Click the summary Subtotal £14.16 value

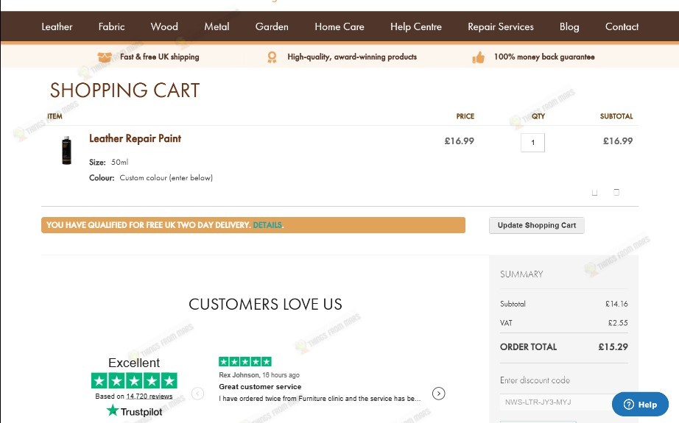click(x=616, y=304)
